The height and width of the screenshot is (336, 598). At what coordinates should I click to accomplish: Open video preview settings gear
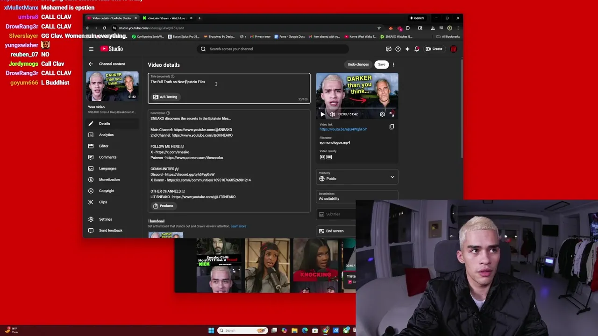pos(382,114)
